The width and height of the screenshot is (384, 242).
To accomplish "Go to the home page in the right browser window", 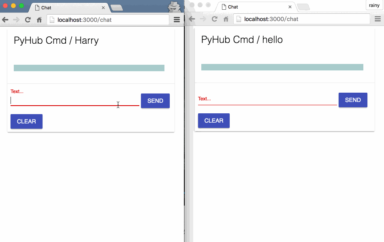I will tap(226, 19).
